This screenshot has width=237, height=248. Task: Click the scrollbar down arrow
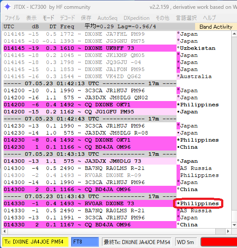[234, 225]
